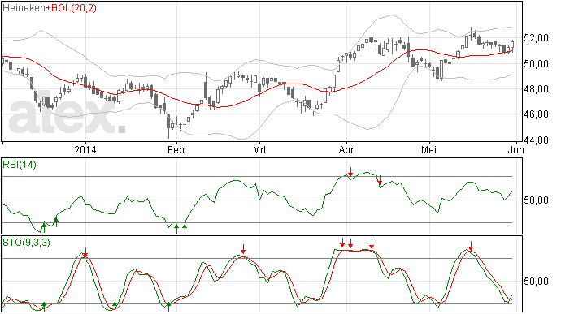Click the 2014 date axis label
The width and height of the screenshot is (561, 314).
[85, 149]
